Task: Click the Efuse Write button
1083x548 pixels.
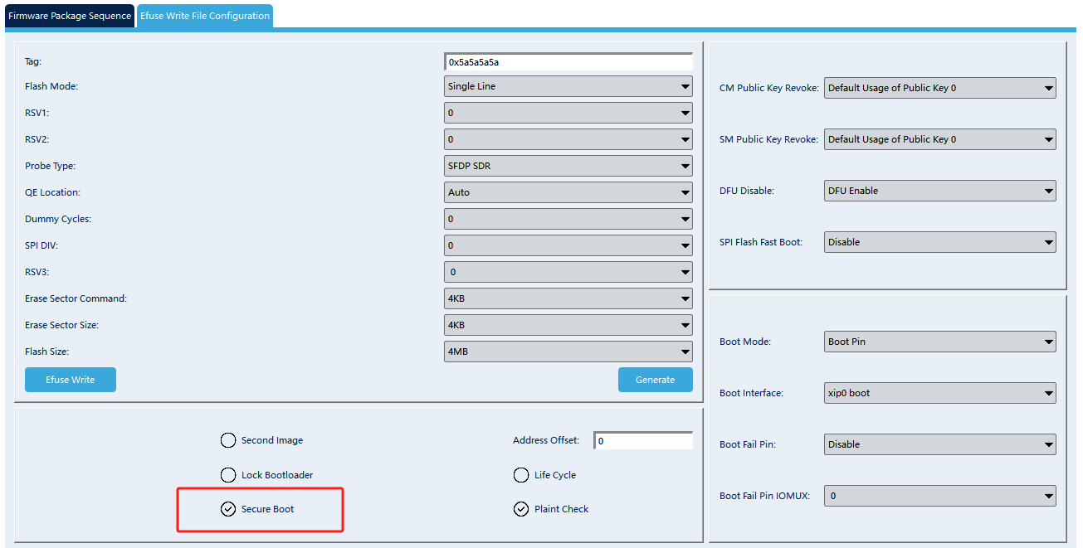Action: tap(71, 380)
